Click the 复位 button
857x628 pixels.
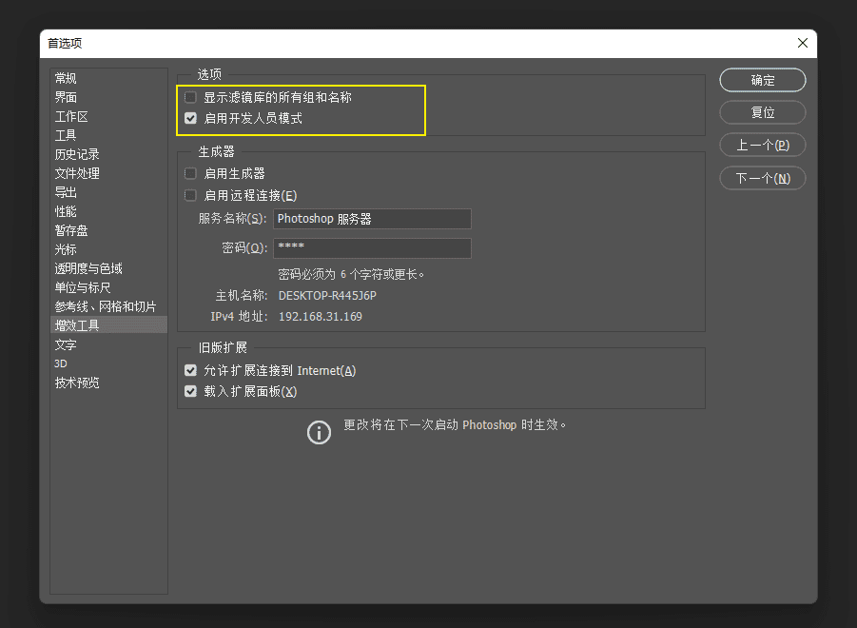tap(761, 112)
